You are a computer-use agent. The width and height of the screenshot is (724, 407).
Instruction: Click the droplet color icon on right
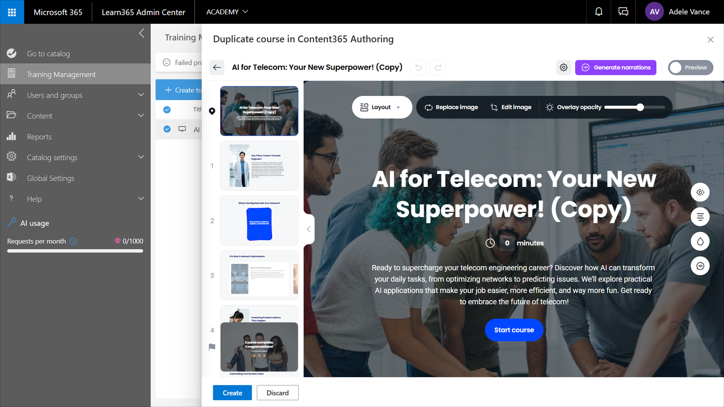[x=700, y=242]
